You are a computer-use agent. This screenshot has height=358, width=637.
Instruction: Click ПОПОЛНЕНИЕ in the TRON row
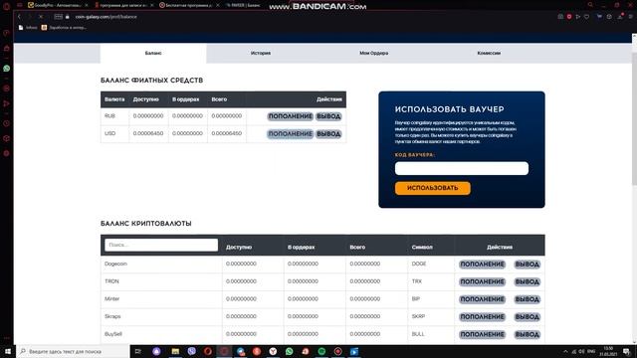[482, 281]
